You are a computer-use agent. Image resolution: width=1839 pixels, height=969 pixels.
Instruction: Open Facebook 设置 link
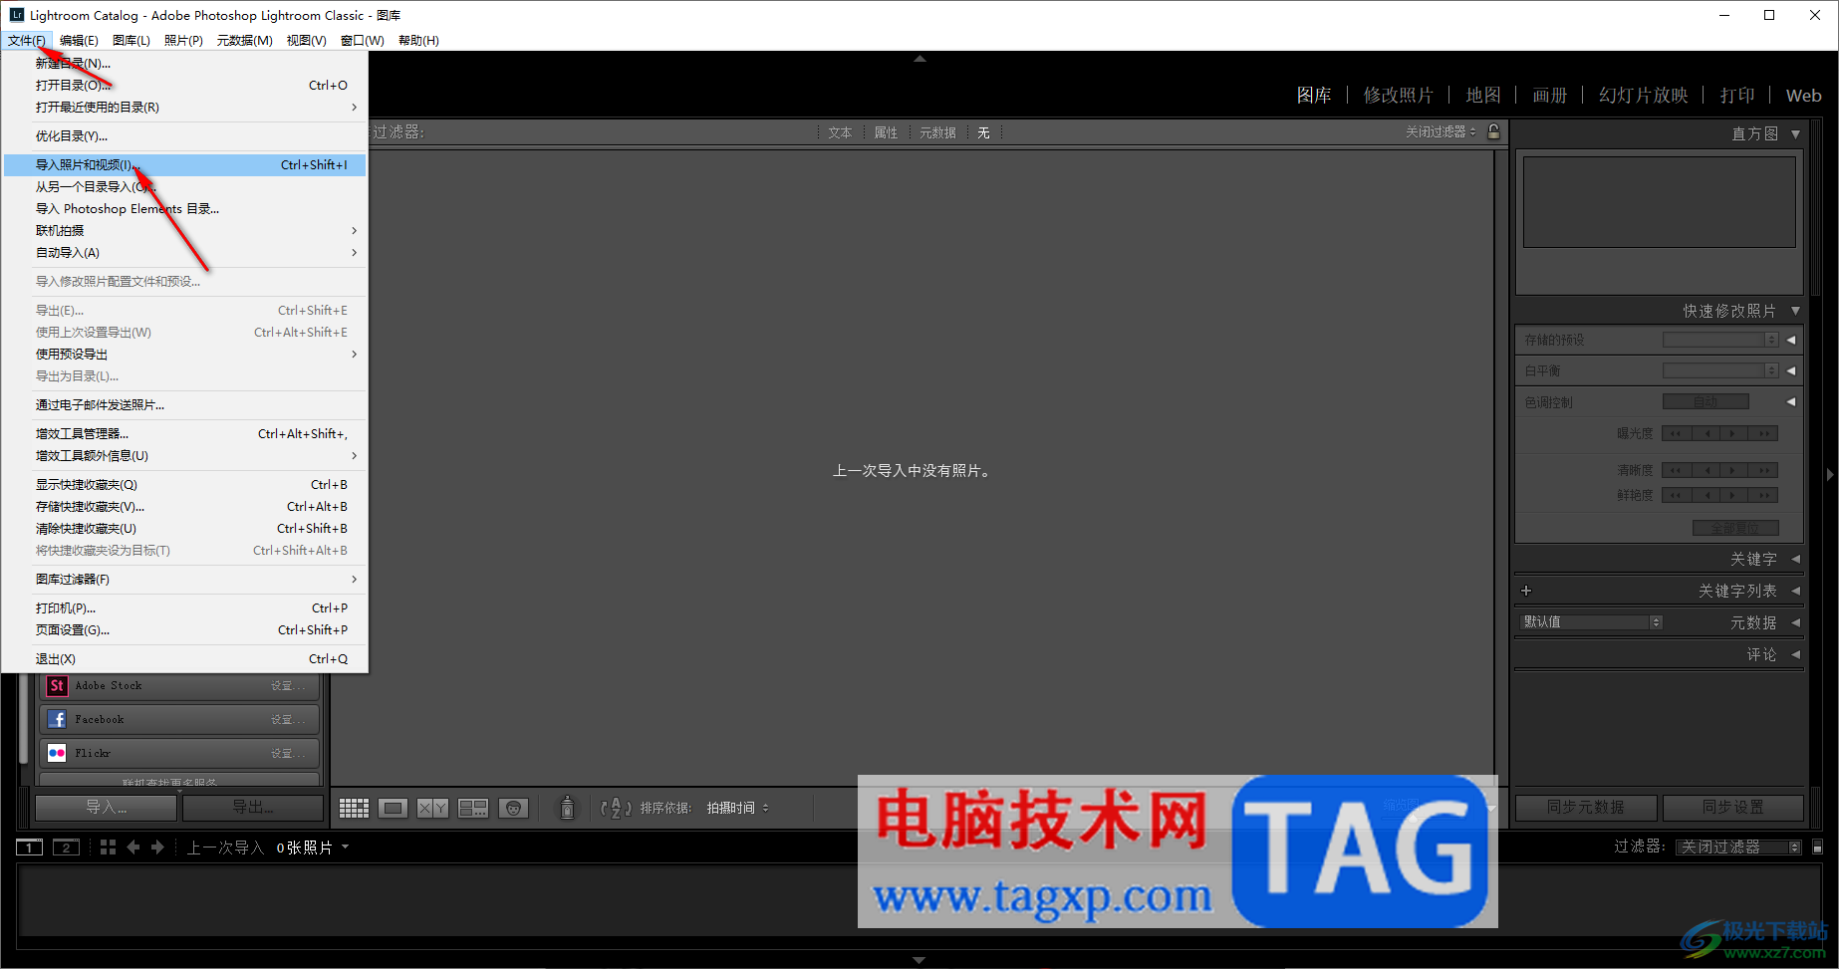pos(288,720)
